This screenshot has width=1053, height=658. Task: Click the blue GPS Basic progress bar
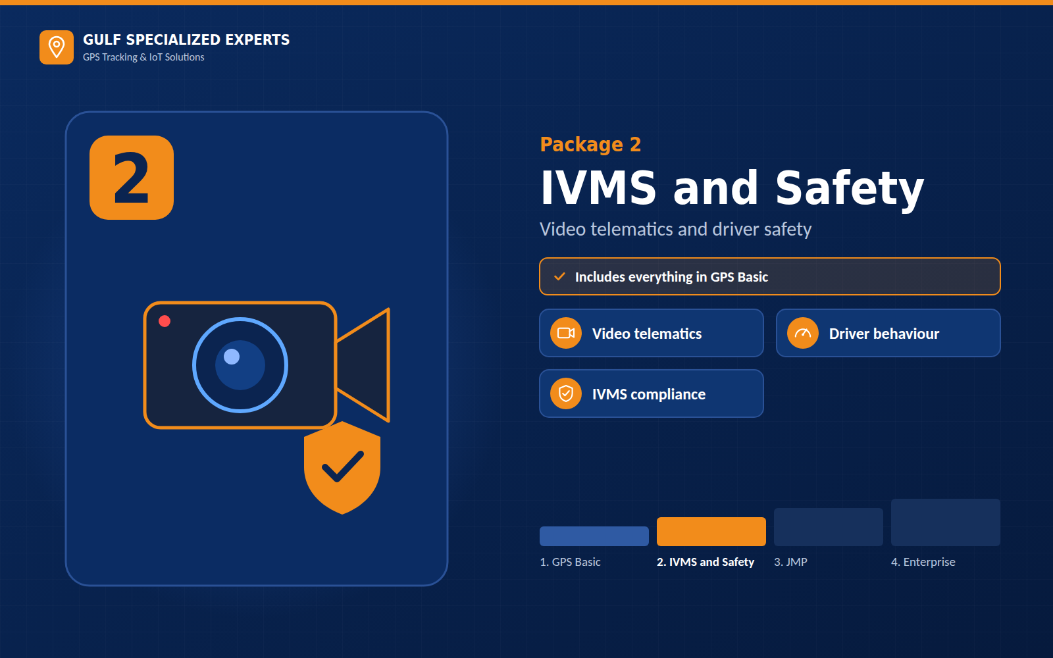pyautogui.click(x=594, y=536)
